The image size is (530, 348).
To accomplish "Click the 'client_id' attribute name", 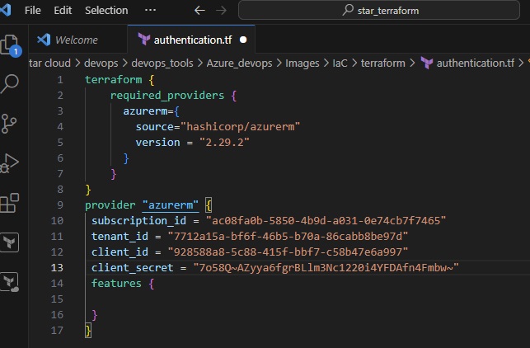I will coord(120,252).
